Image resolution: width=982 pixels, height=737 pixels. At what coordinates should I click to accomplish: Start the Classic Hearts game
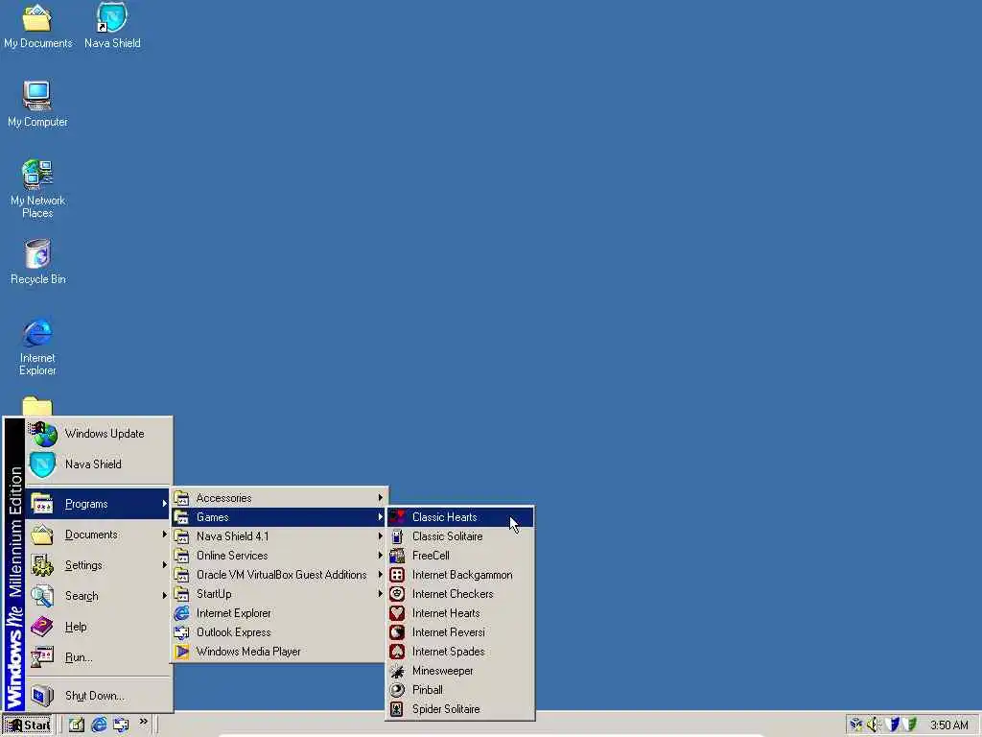tap(460, 517)
